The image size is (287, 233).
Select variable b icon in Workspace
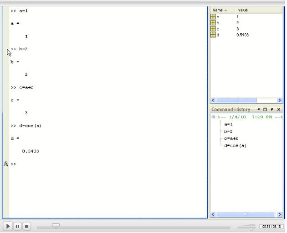(213, 23)
